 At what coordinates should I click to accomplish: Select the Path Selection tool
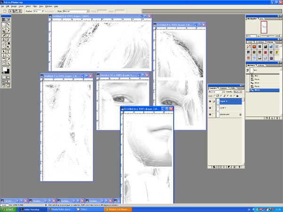point(4,51)
